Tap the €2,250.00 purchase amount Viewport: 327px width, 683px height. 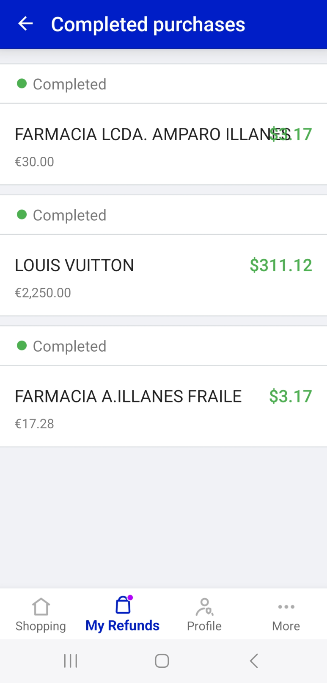tap(43, 293)
